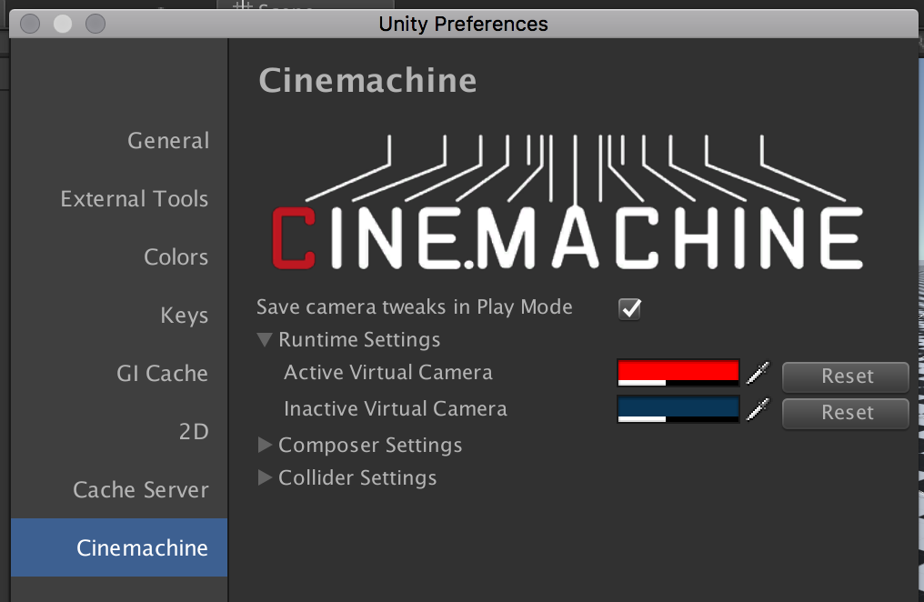Open the General preferences tab
The image size is (924, 602).
click(168, 141)
